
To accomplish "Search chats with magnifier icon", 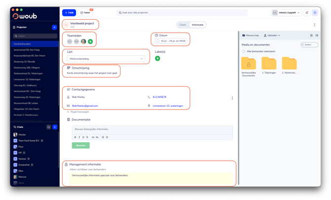I will pos(49,127).
